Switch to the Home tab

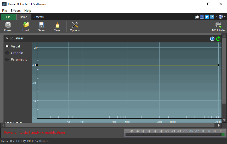[x=24, y=17]
